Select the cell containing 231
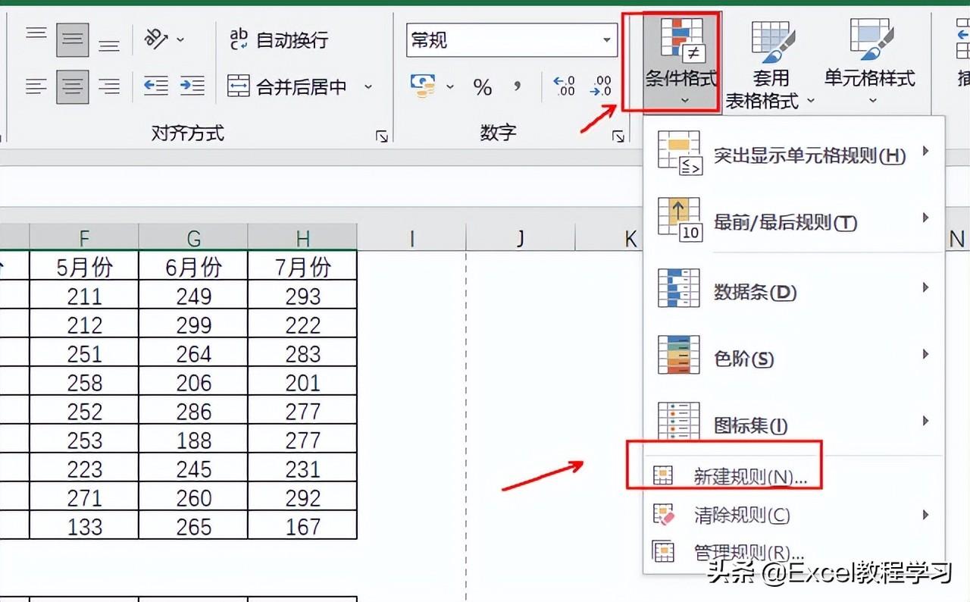Viewport: 970px width, 602px height. [x=302, y=469]
